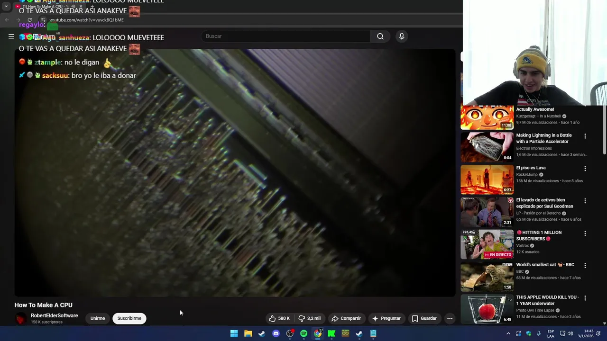Open Discord from the taskbar
Image resolution: width=607 pixels, height=341 pixels.
276,333
